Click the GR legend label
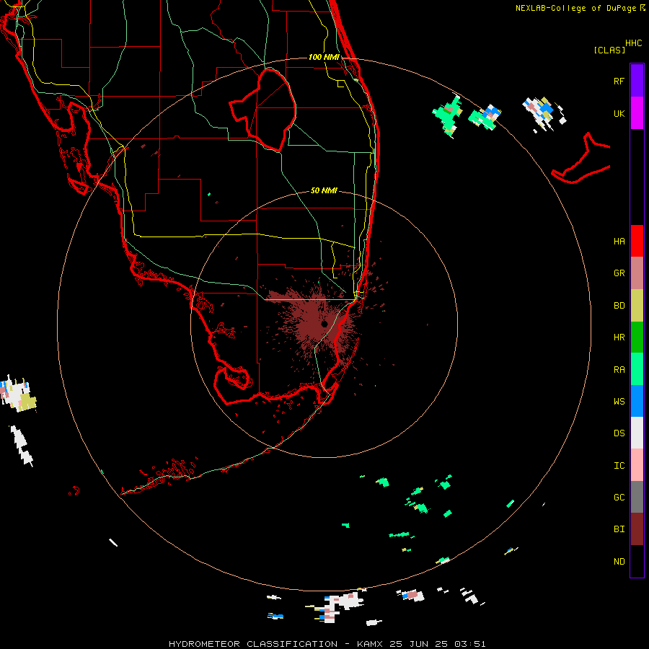This screenshot has width=649, height=649. (619, 273)
